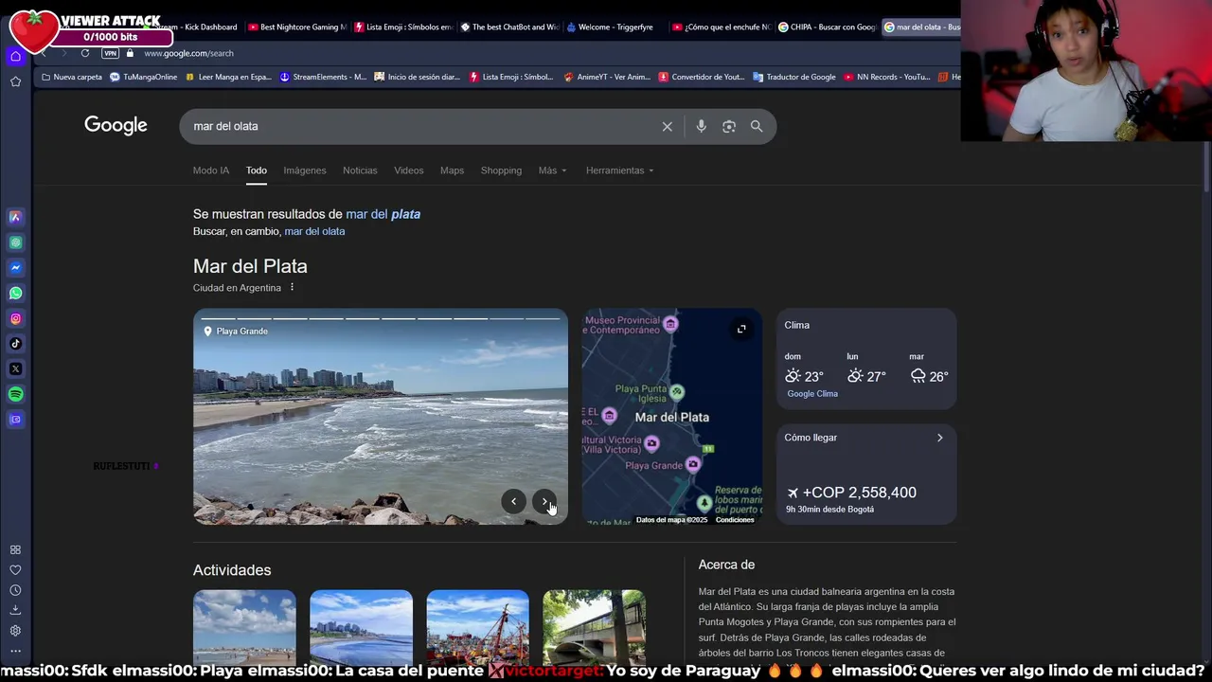Open the downloads icon in sidebar
The width and height of the screenshot is (1212, 682).
tap(15, 610)
